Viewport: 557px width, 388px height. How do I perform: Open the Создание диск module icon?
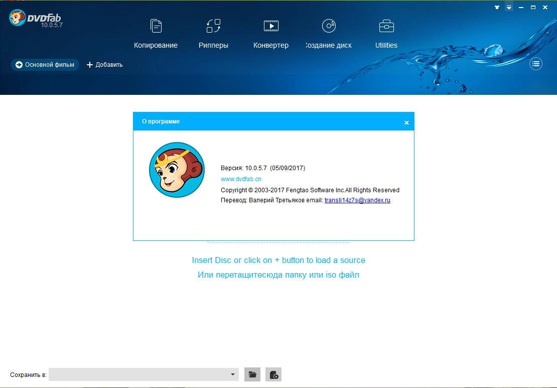point(329,26)
